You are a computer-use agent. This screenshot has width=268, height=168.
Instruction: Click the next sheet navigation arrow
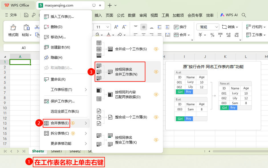18,151
